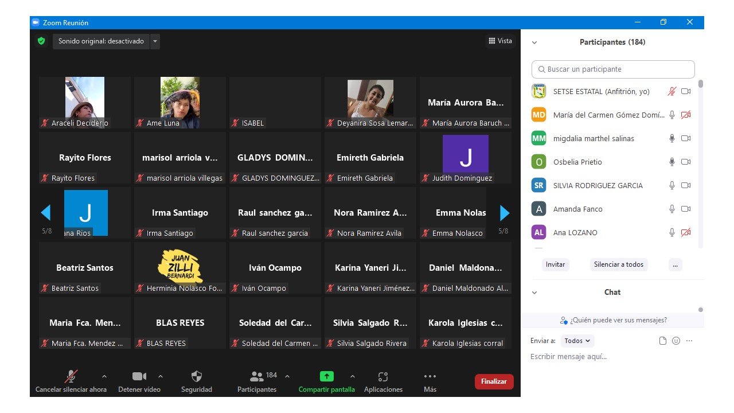Expand the Sonido original dropdown arrow
Screen dimensions: 734x413
click(155, 41)
